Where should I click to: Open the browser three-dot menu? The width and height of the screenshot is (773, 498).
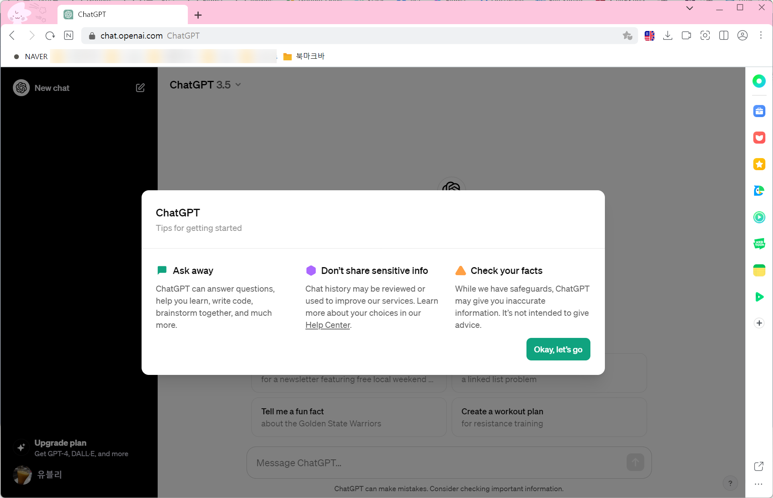pyautogui.click(x=761, y=36)
